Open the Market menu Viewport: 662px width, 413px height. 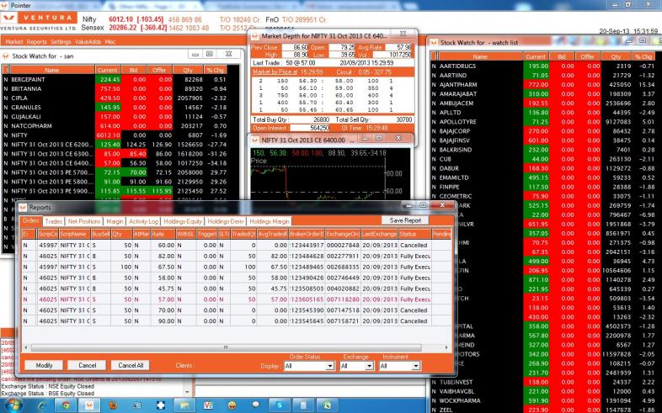(x=14, y=42)
